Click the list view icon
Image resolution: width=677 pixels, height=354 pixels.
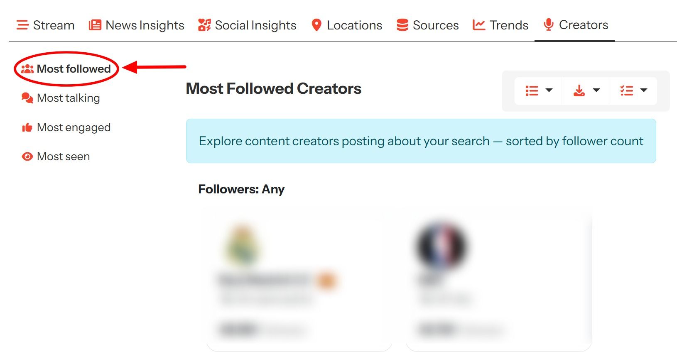pyautogui.click(x=532, y=90)
